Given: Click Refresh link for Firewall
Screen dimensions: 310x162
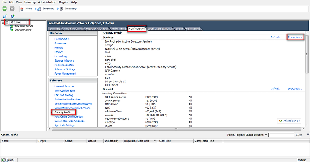Looking at the screenshot, I should (x=275, y=89).
